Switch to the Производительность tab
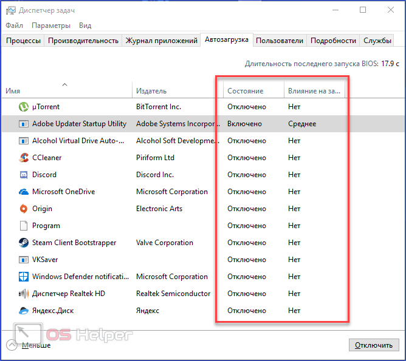The image size is (406, 361). tap(83, 41)
